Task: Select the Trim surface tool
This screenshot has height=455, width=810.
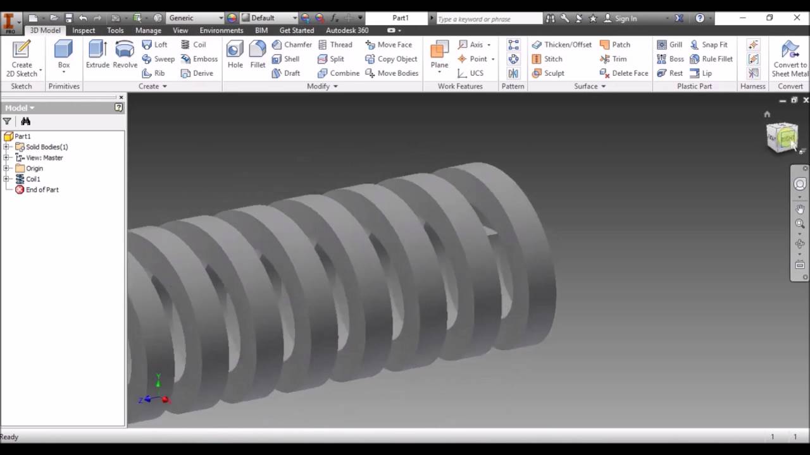Action: coord(613,59)
